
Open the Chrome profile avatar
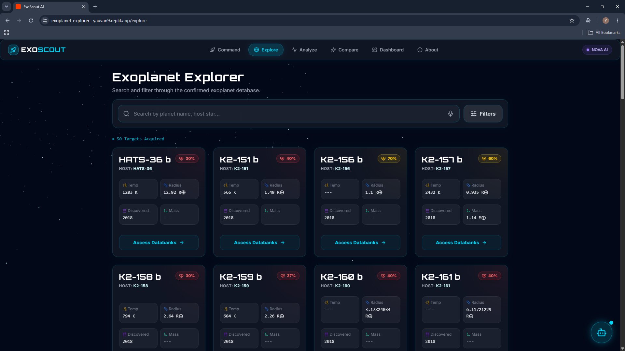click(x=606, y=21)
